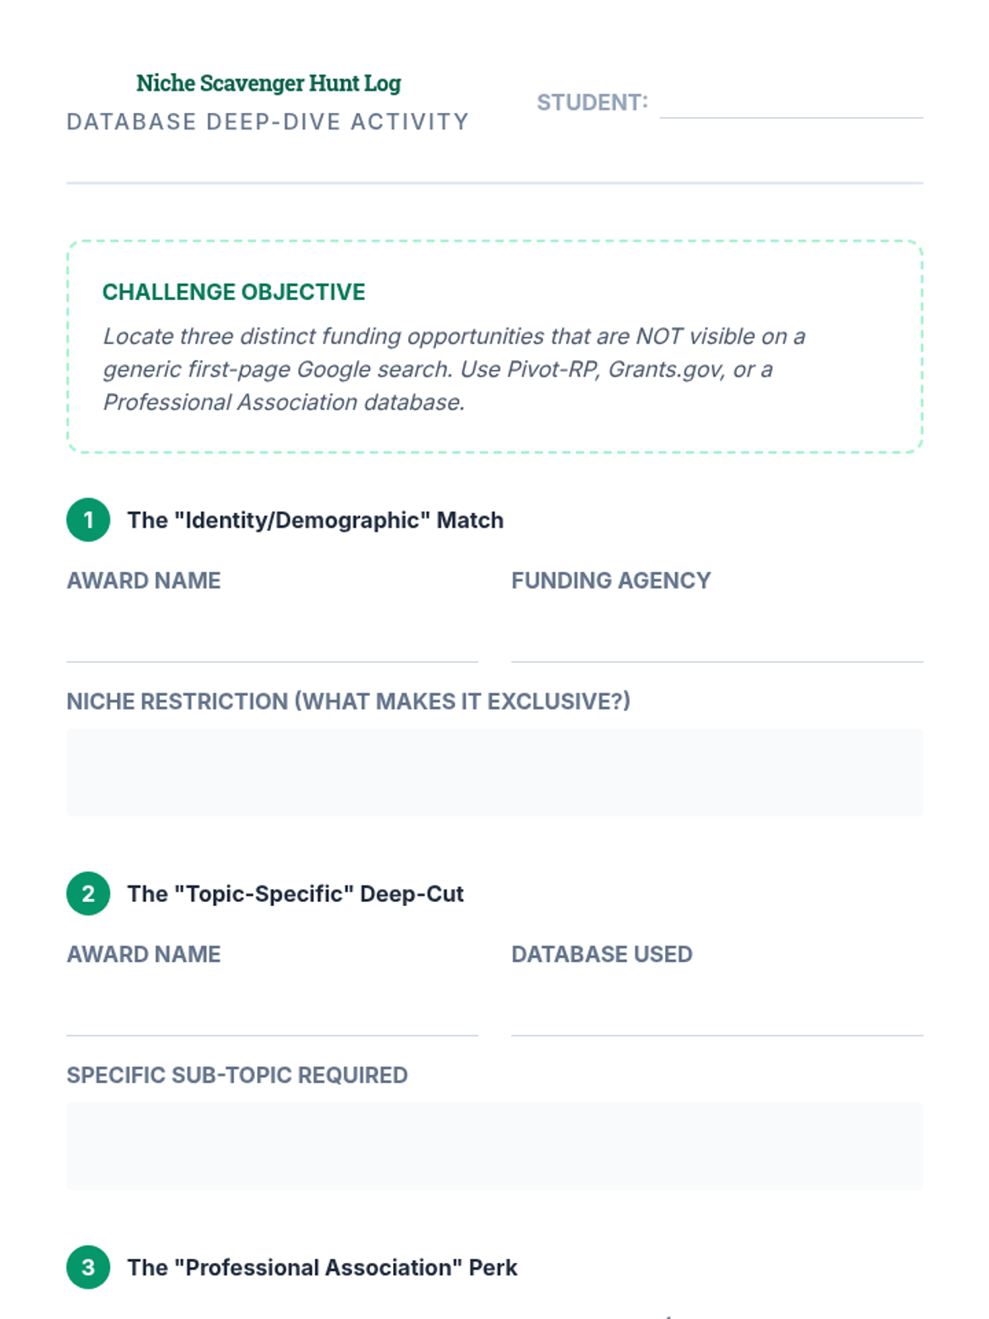Click the green number 3 badge

pos(88,1267)
